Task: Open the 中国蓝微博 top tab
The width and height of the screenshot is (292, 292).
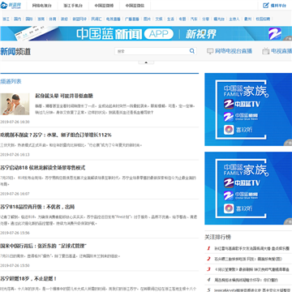Action: 104,6
